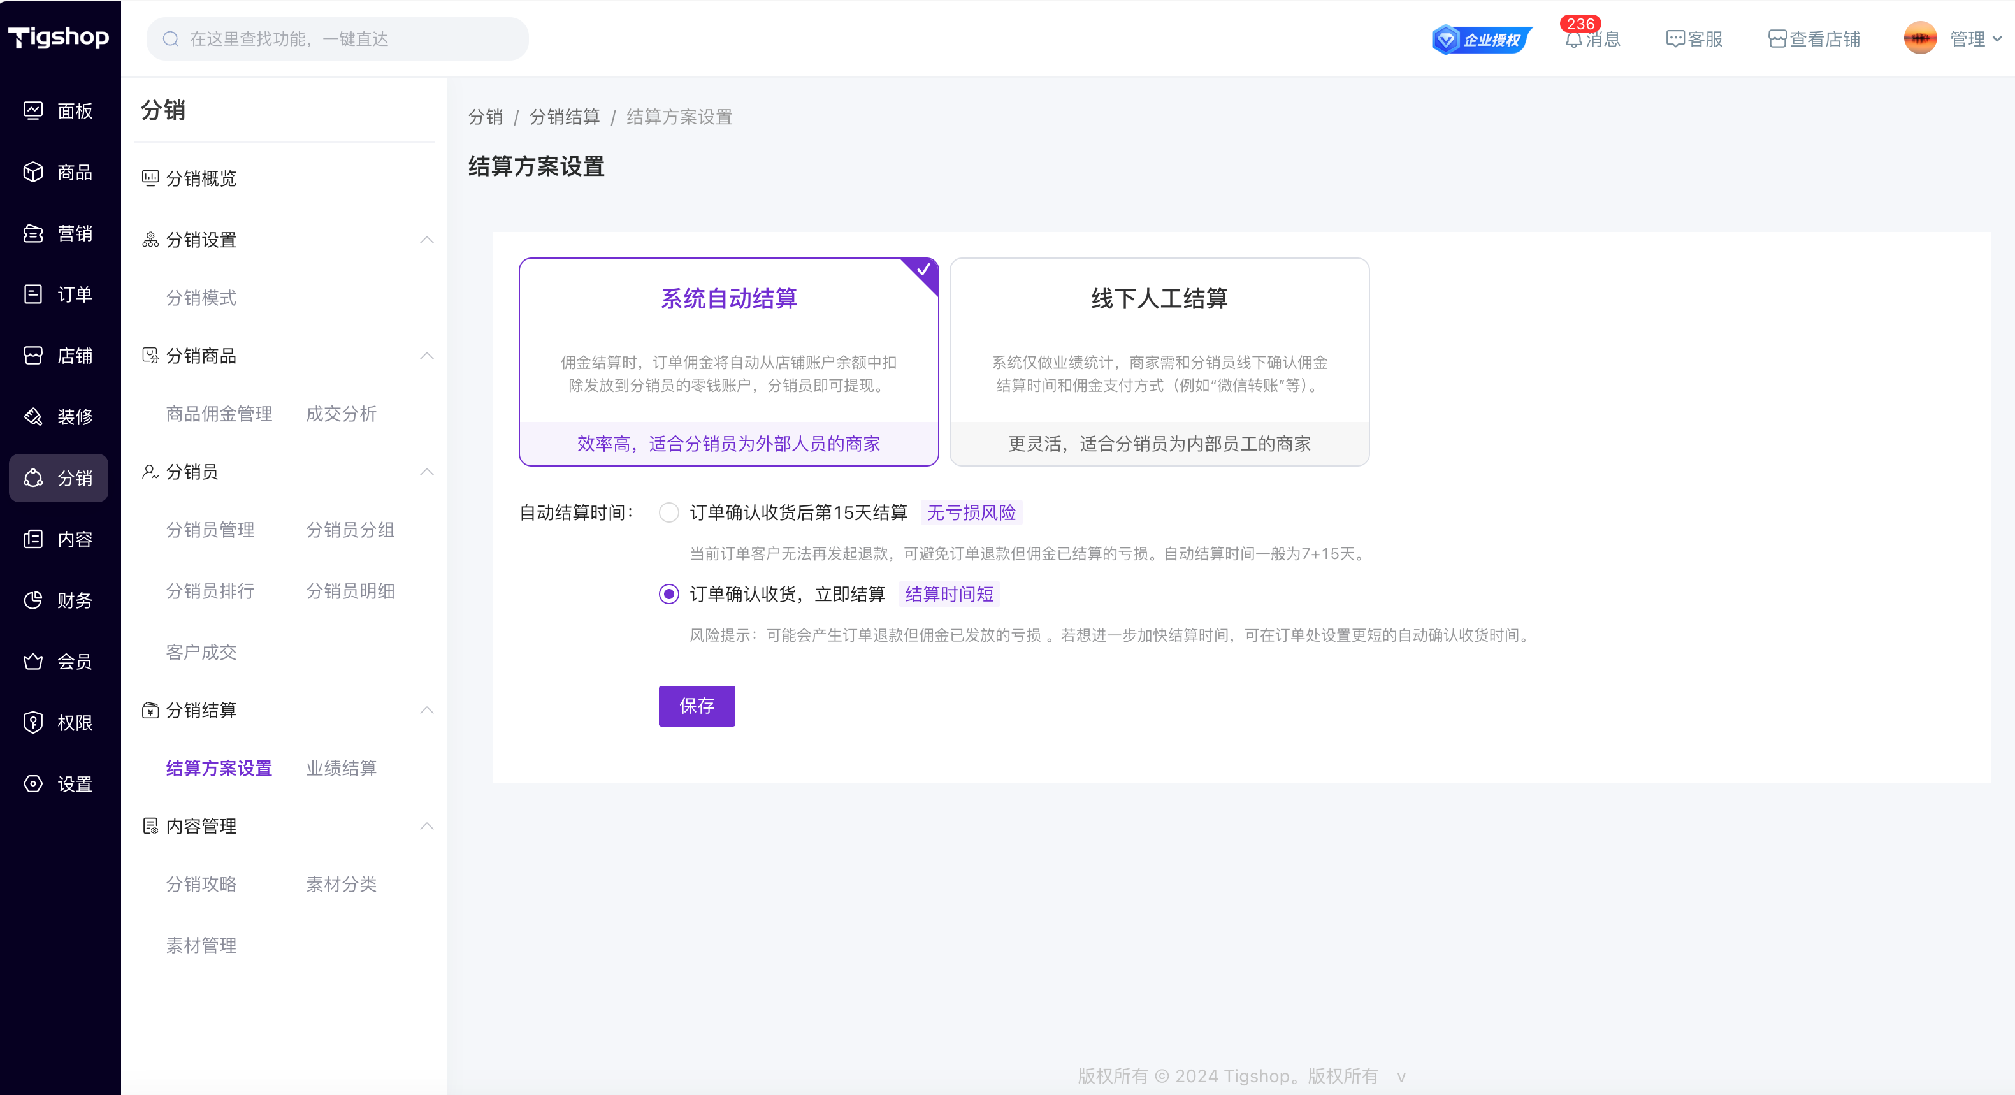Click the 分销设置 group icon
Image resolution: width=2015 pixels, height=1095 pixels.
[x=150, y=240]
